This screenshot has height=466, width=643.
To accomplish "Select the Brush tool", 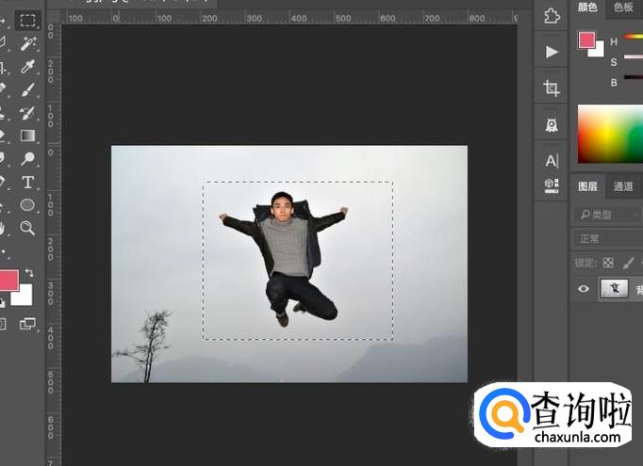I will 27,89.
